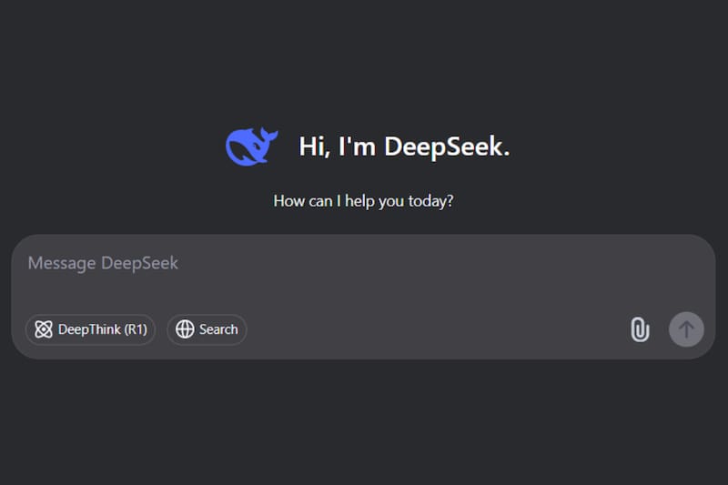The height and width of the screenshot is (485, 728).
Task: Enable DeepThink (R1) reasoning mode
Action: (x=90, y=329)
